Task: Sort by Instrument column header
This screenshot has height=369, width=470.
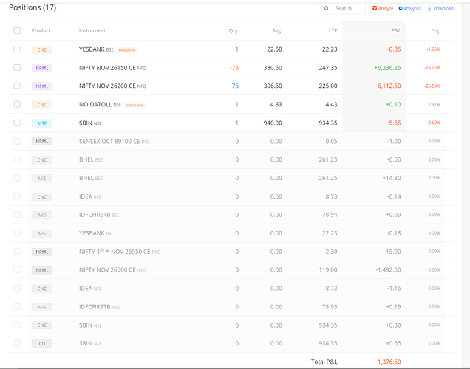Action: [x=92, y=30]
